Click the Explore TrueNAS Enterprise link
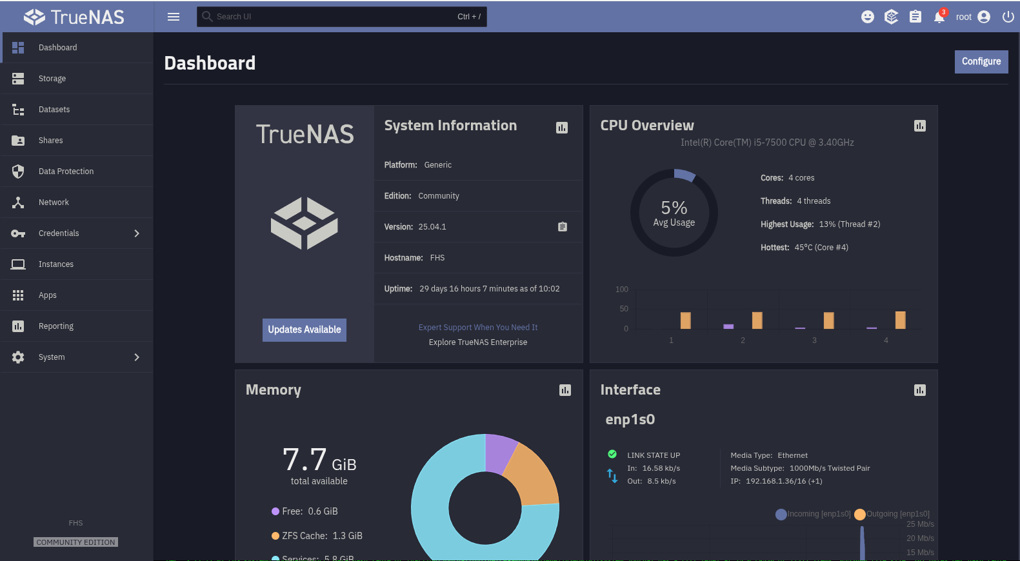This screenshot has height=561, width=1020. coord(478,342)
